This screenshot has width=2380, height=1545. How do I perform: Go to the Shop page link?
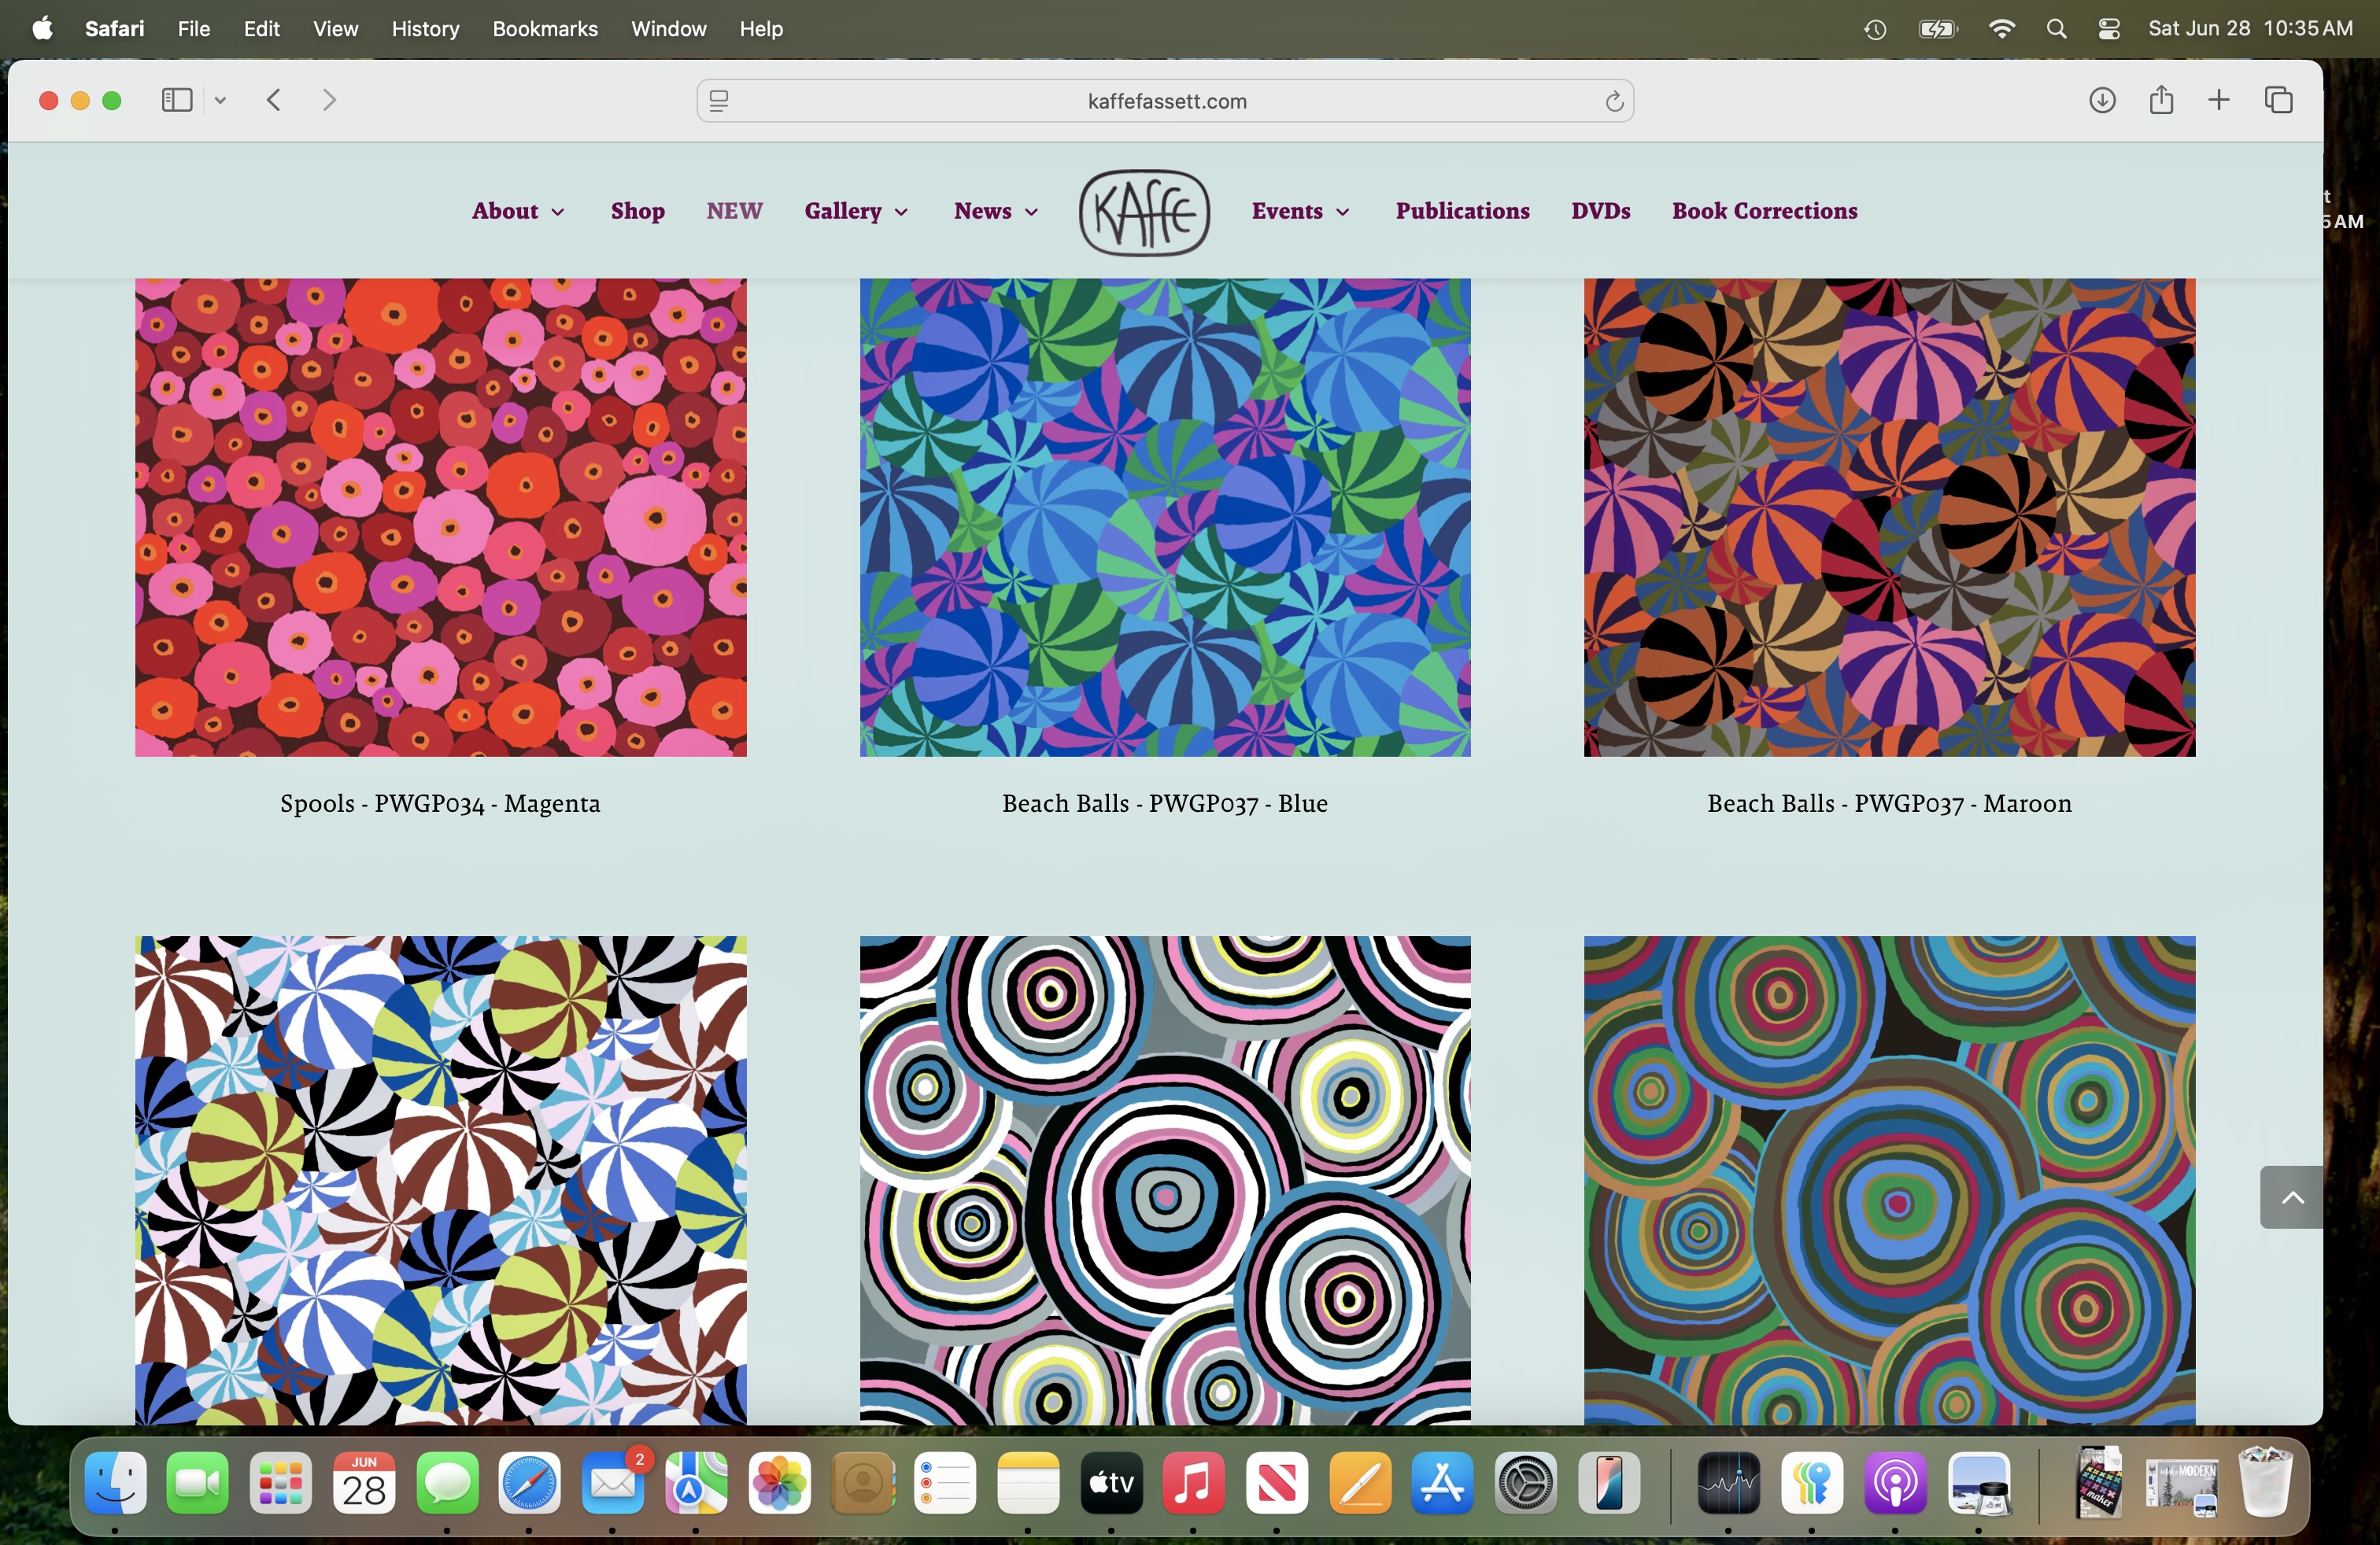tap(637, 212)
